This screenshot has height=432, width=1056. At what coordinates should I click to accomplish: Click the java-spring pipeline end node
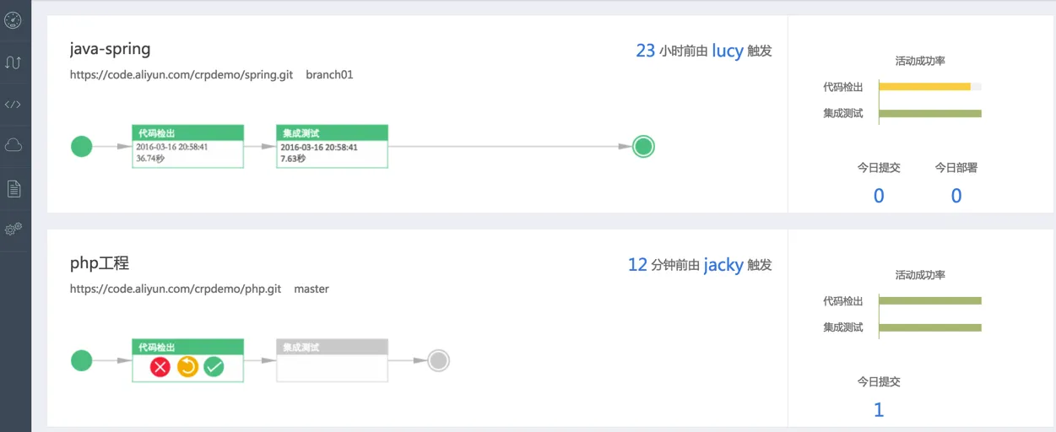(x=643, y=147)
